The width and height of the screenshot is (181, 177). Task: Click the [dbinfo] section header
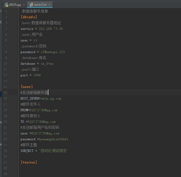click(29, 17)
